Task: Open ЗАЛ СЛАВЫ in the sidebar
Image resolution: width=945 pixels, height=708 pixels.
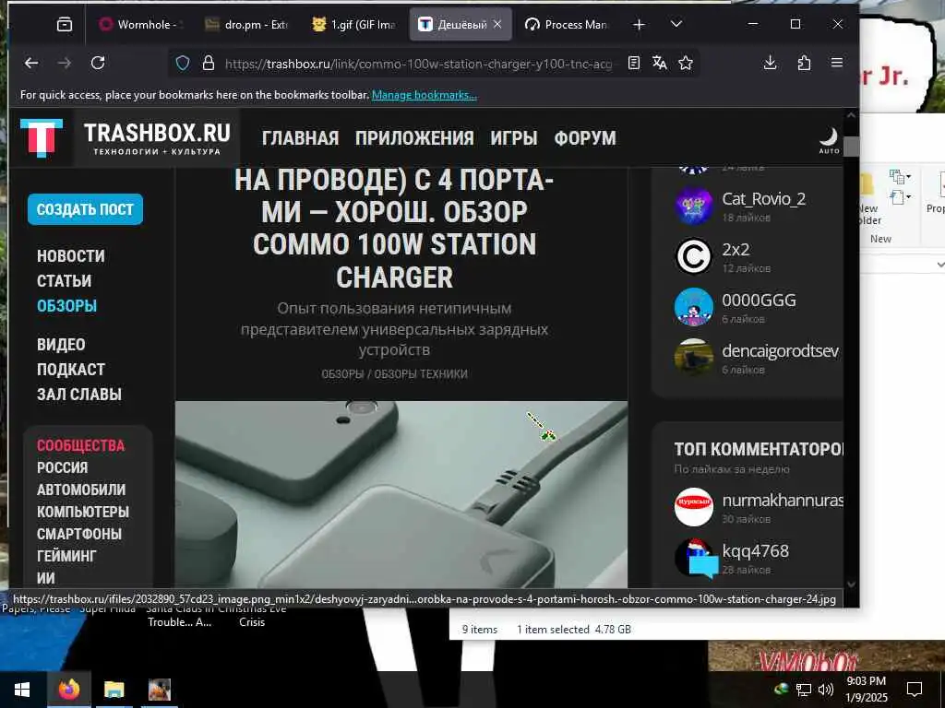Action: [x=79, y=395]
